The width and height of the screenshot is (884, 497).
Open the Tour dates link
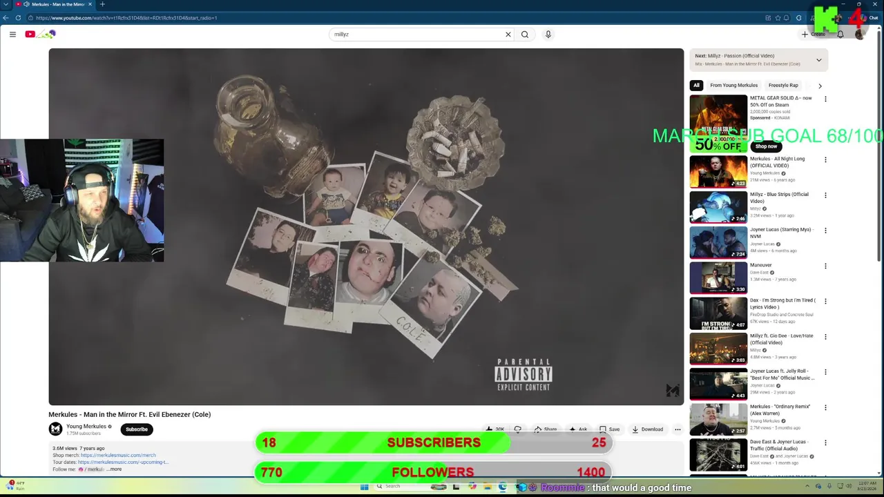click(124, 462)
